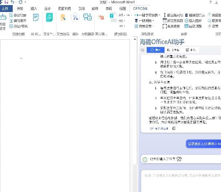This screenshot has width=221, height=192.
Task: Click 跨页显标题 table option
Action: [x=173, y=21]
